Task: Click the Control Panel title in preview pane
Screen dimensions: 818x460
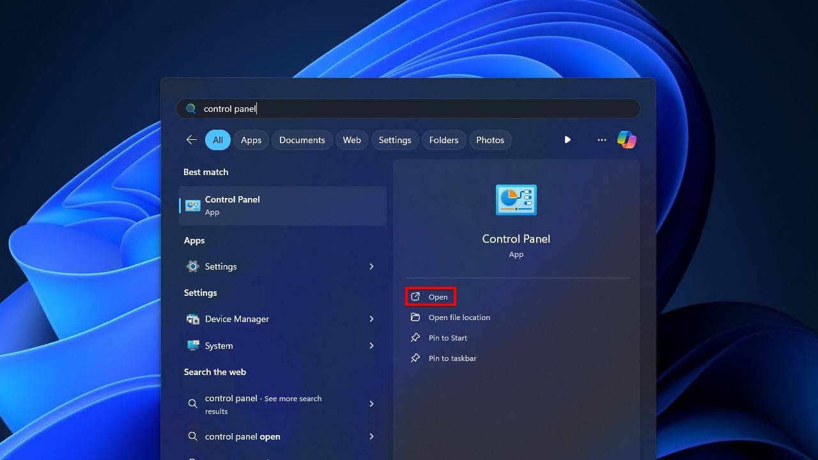Action: 516,238
